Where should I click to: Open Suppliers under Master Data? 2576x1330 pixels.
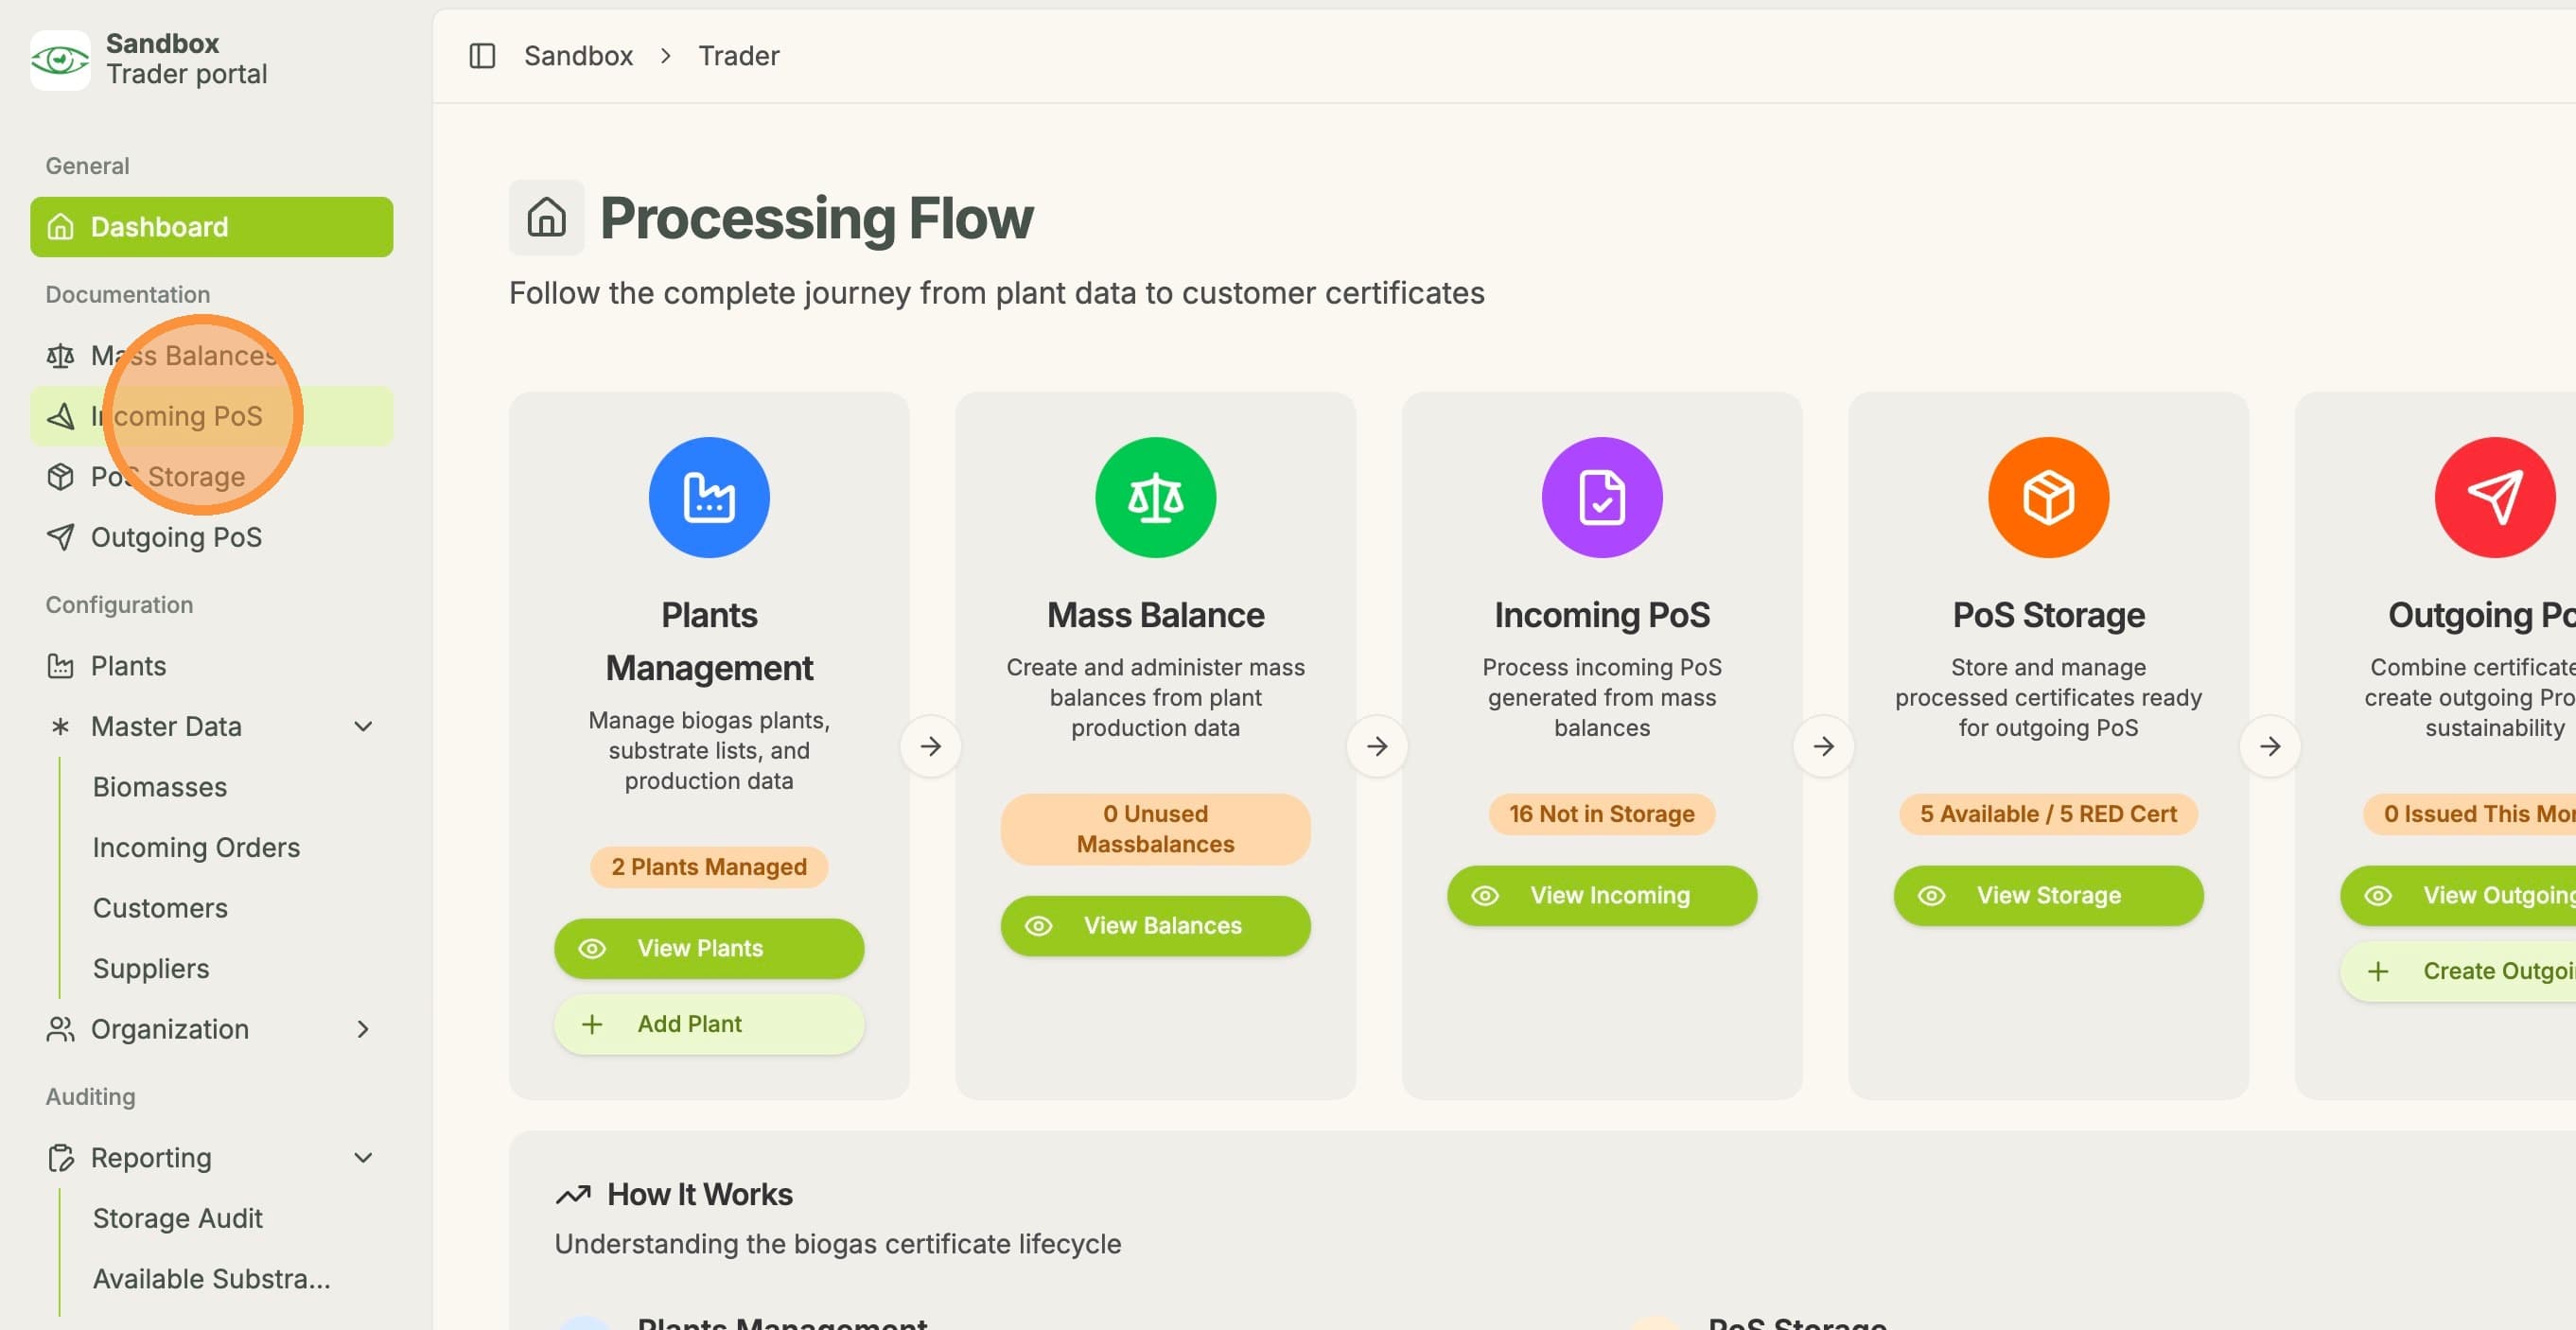click(151, 968)
